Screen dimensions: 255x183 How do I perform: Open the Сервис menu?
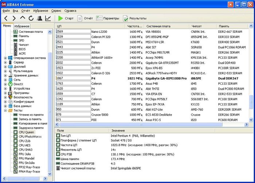click(x=56, y=11)
